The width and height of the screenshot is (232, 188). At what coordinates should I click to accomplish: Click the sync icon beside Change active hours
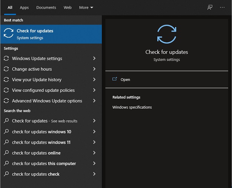tap(6, 69)
